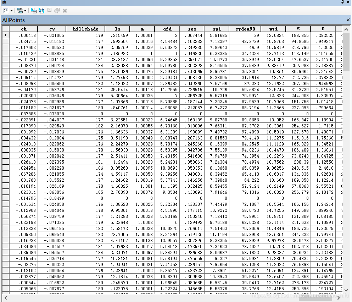
Task: Select the row marker for ch .087886
Action: (6, 114)
